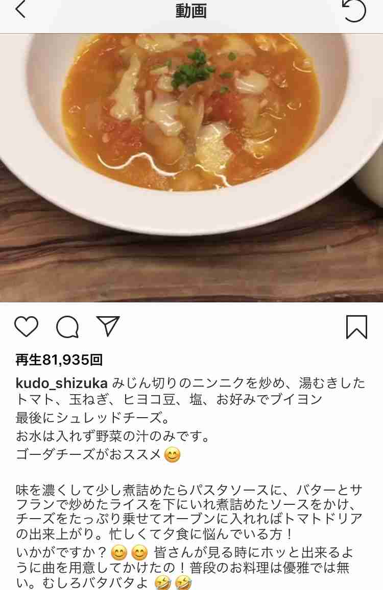This screenshot has height=590, width=383.
Task: Tap the 動画 header title
Action: click(x=191, y=11)
